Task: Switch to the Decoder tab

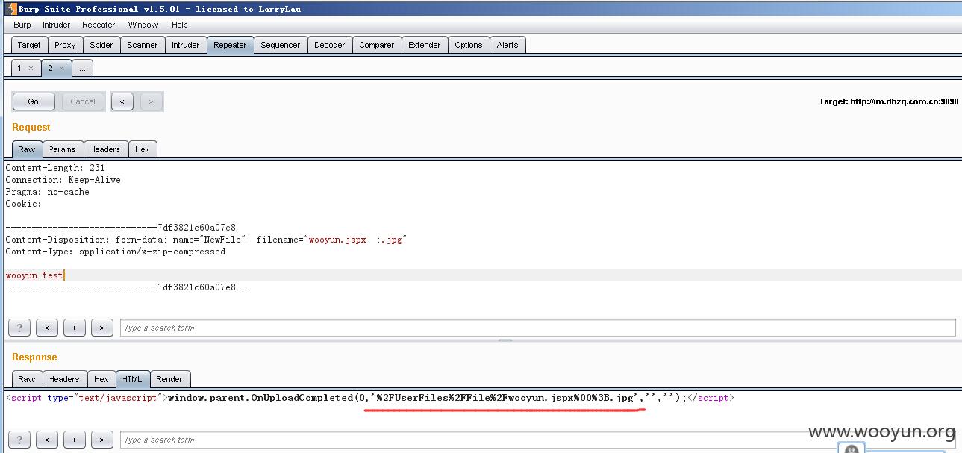Action: pos(329,45)
